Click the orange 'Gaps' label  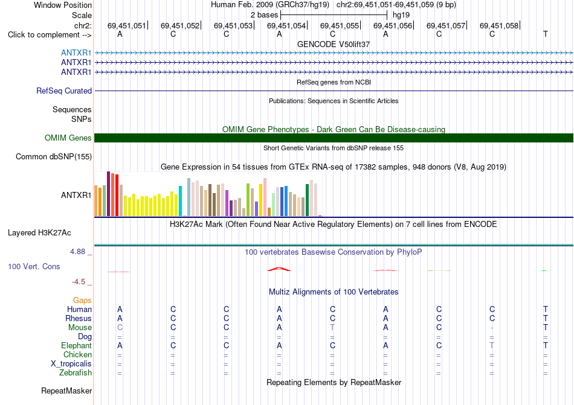tap(82, 300)
